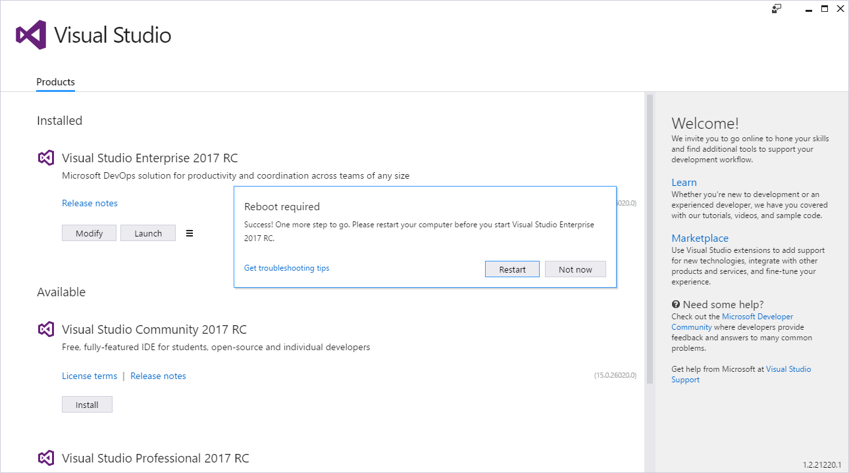Click the Welcome! heading

click(x=705, y=123)
